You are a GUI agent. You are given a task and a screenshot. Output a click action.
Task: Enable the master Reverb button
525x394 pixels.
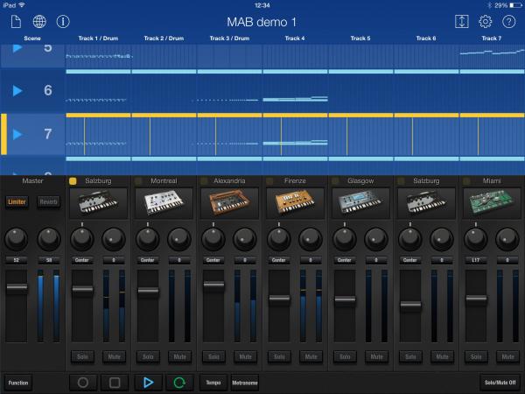[x=48, y=202]
